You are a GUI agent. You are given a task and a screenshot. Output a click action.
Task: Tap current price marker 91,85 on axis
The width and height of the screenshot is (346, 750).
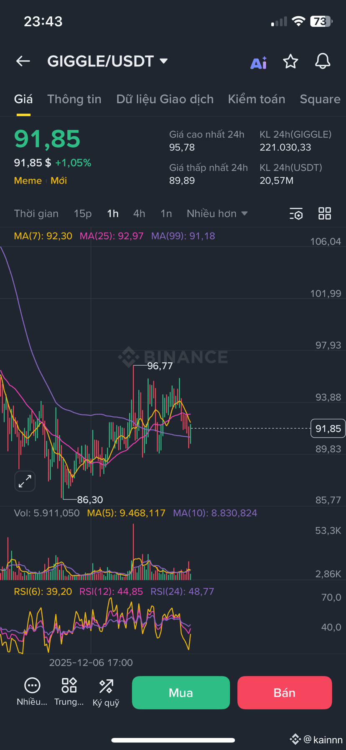coord(328,428)
